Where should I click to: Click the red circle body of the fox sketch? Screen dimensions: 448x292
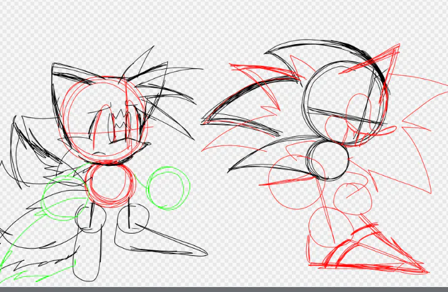[110, 185]
